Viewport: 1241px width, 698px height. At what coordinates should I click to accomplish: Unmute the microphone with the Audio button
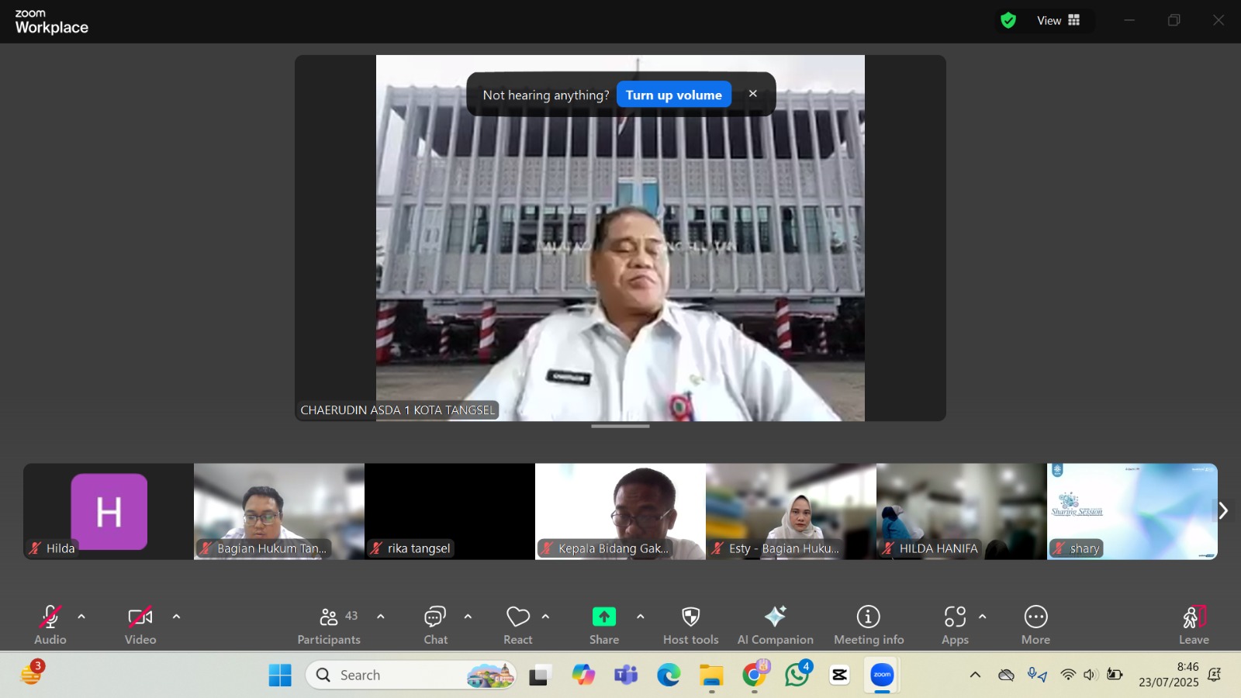pyautogui.click(x=50, y=624)
